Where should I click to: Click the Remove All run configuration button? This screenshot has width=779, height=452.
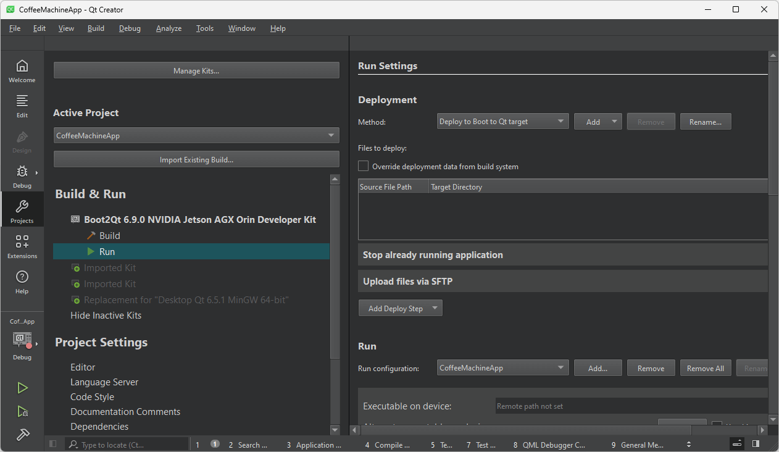[706, 368]
